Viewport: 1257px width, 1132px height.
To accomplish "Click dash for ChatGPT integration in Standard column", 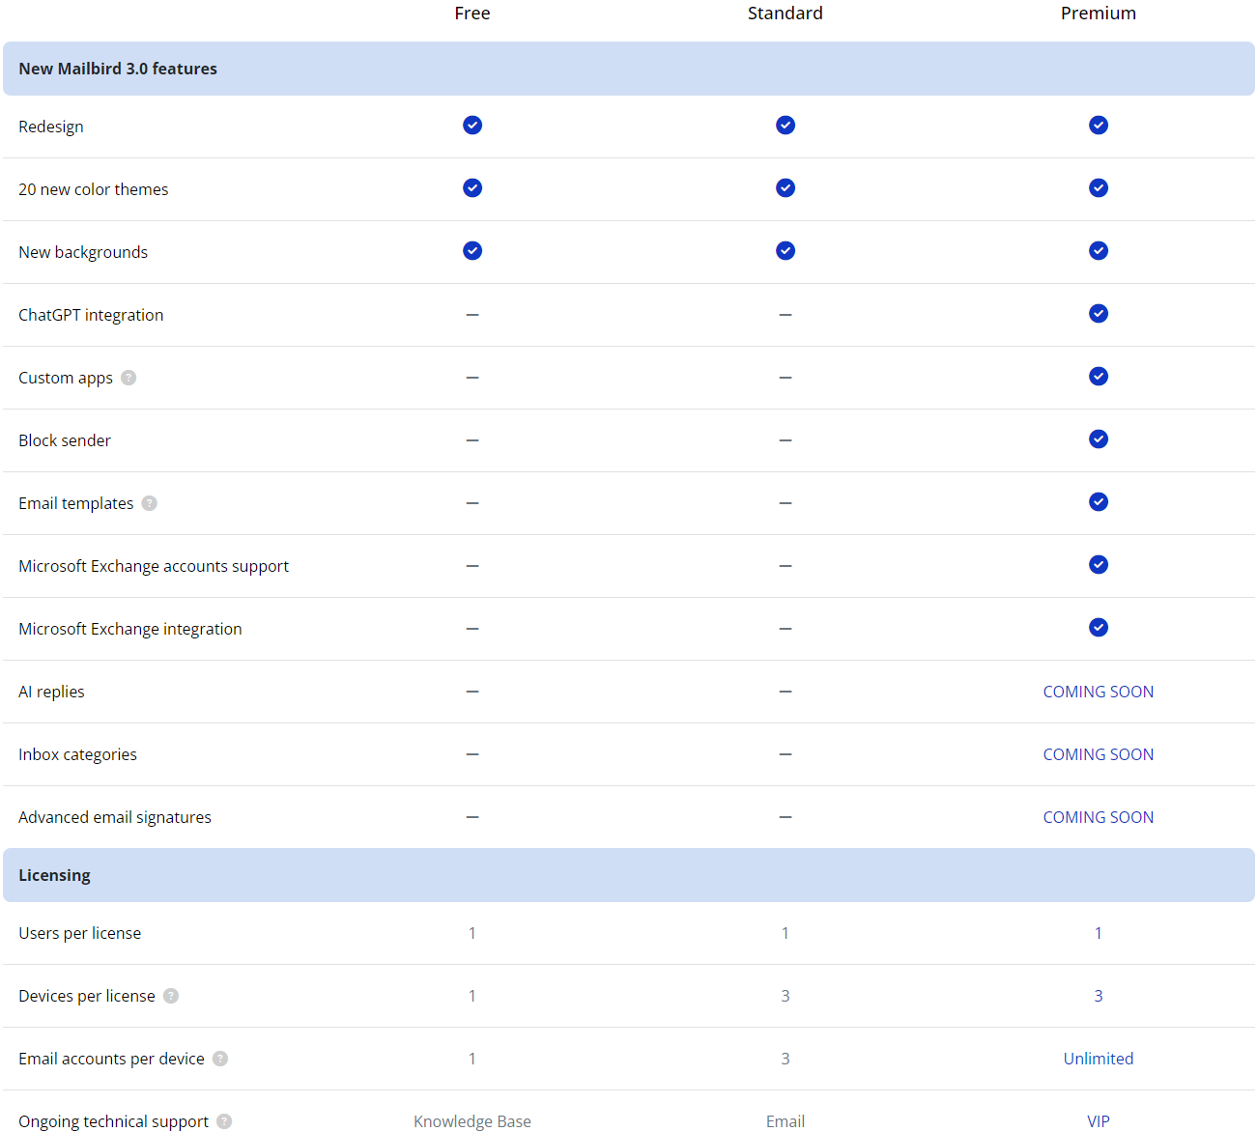I will (x=786, y=315).
